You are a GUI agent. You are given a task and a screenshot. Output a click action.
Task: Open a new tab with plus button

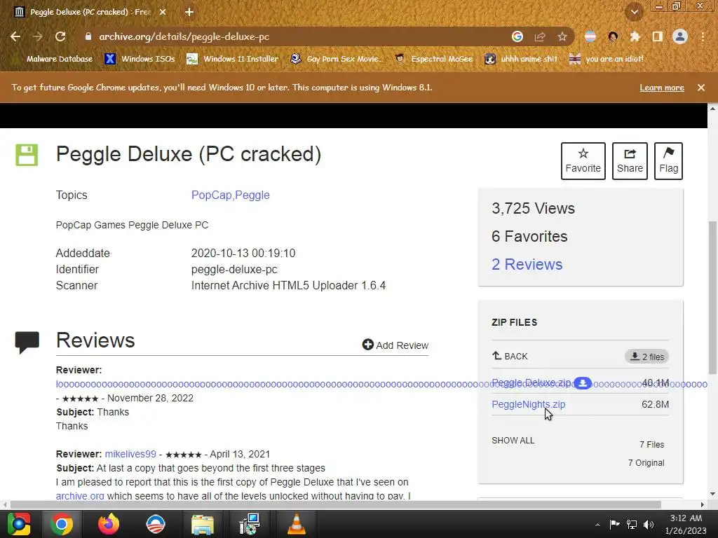click(x=189, y=12)
